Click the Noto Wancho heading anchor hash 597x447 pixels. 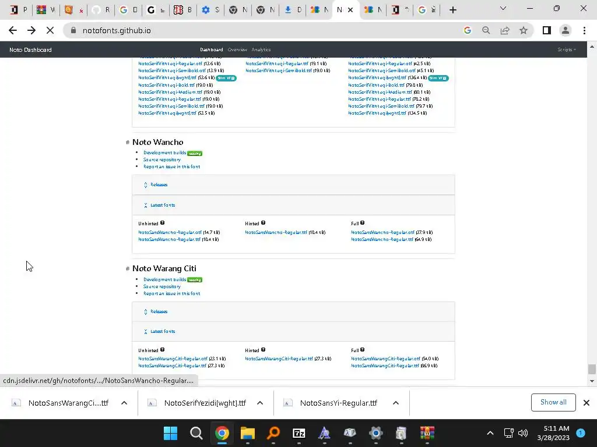tap(128, 143)
